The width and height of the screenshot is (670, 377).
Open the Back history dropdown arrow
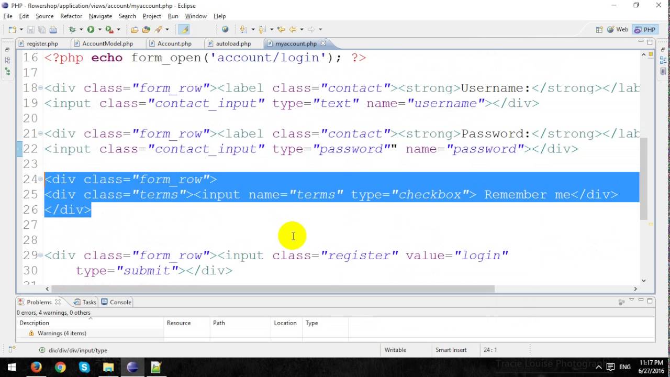[x=301, y=30]
